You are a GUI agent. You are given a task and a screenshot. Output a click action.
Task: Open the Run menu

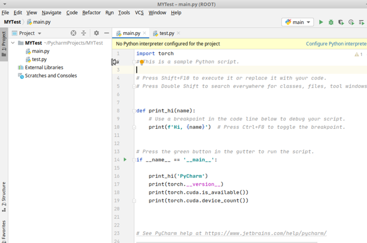109,13
